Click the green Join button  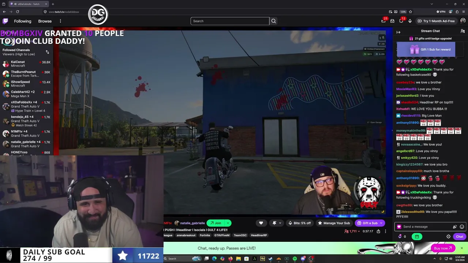216,223
